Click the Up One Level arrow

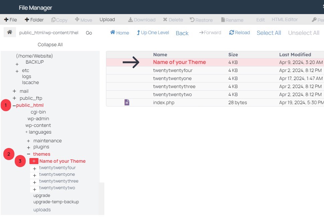(x=138, y=33)
